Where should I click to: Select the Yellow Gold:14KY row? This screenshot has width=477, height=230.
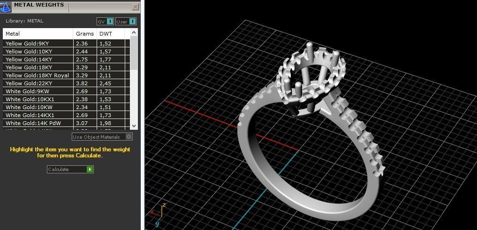click(x=66, y=59)
